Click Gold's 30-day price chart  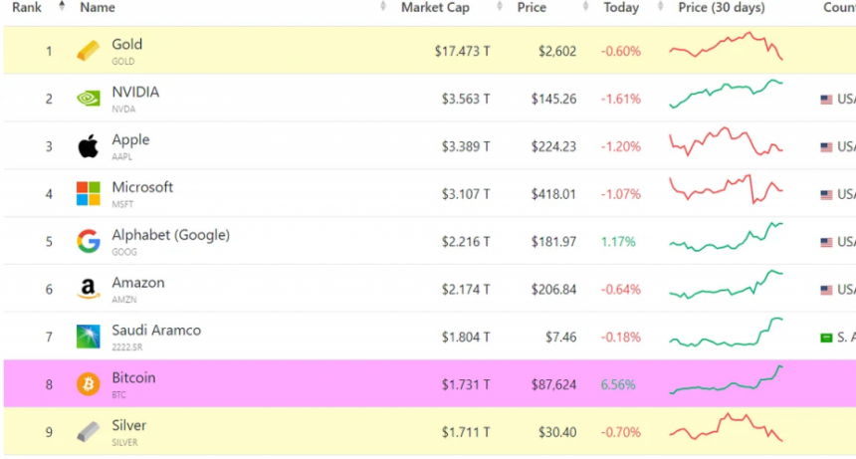pyautogui.click(x=726, y=46)
